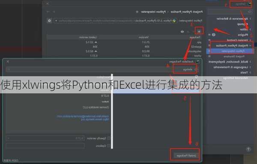
Task: Click the settings search field in sidebar
Action: [x=230, y=12]
